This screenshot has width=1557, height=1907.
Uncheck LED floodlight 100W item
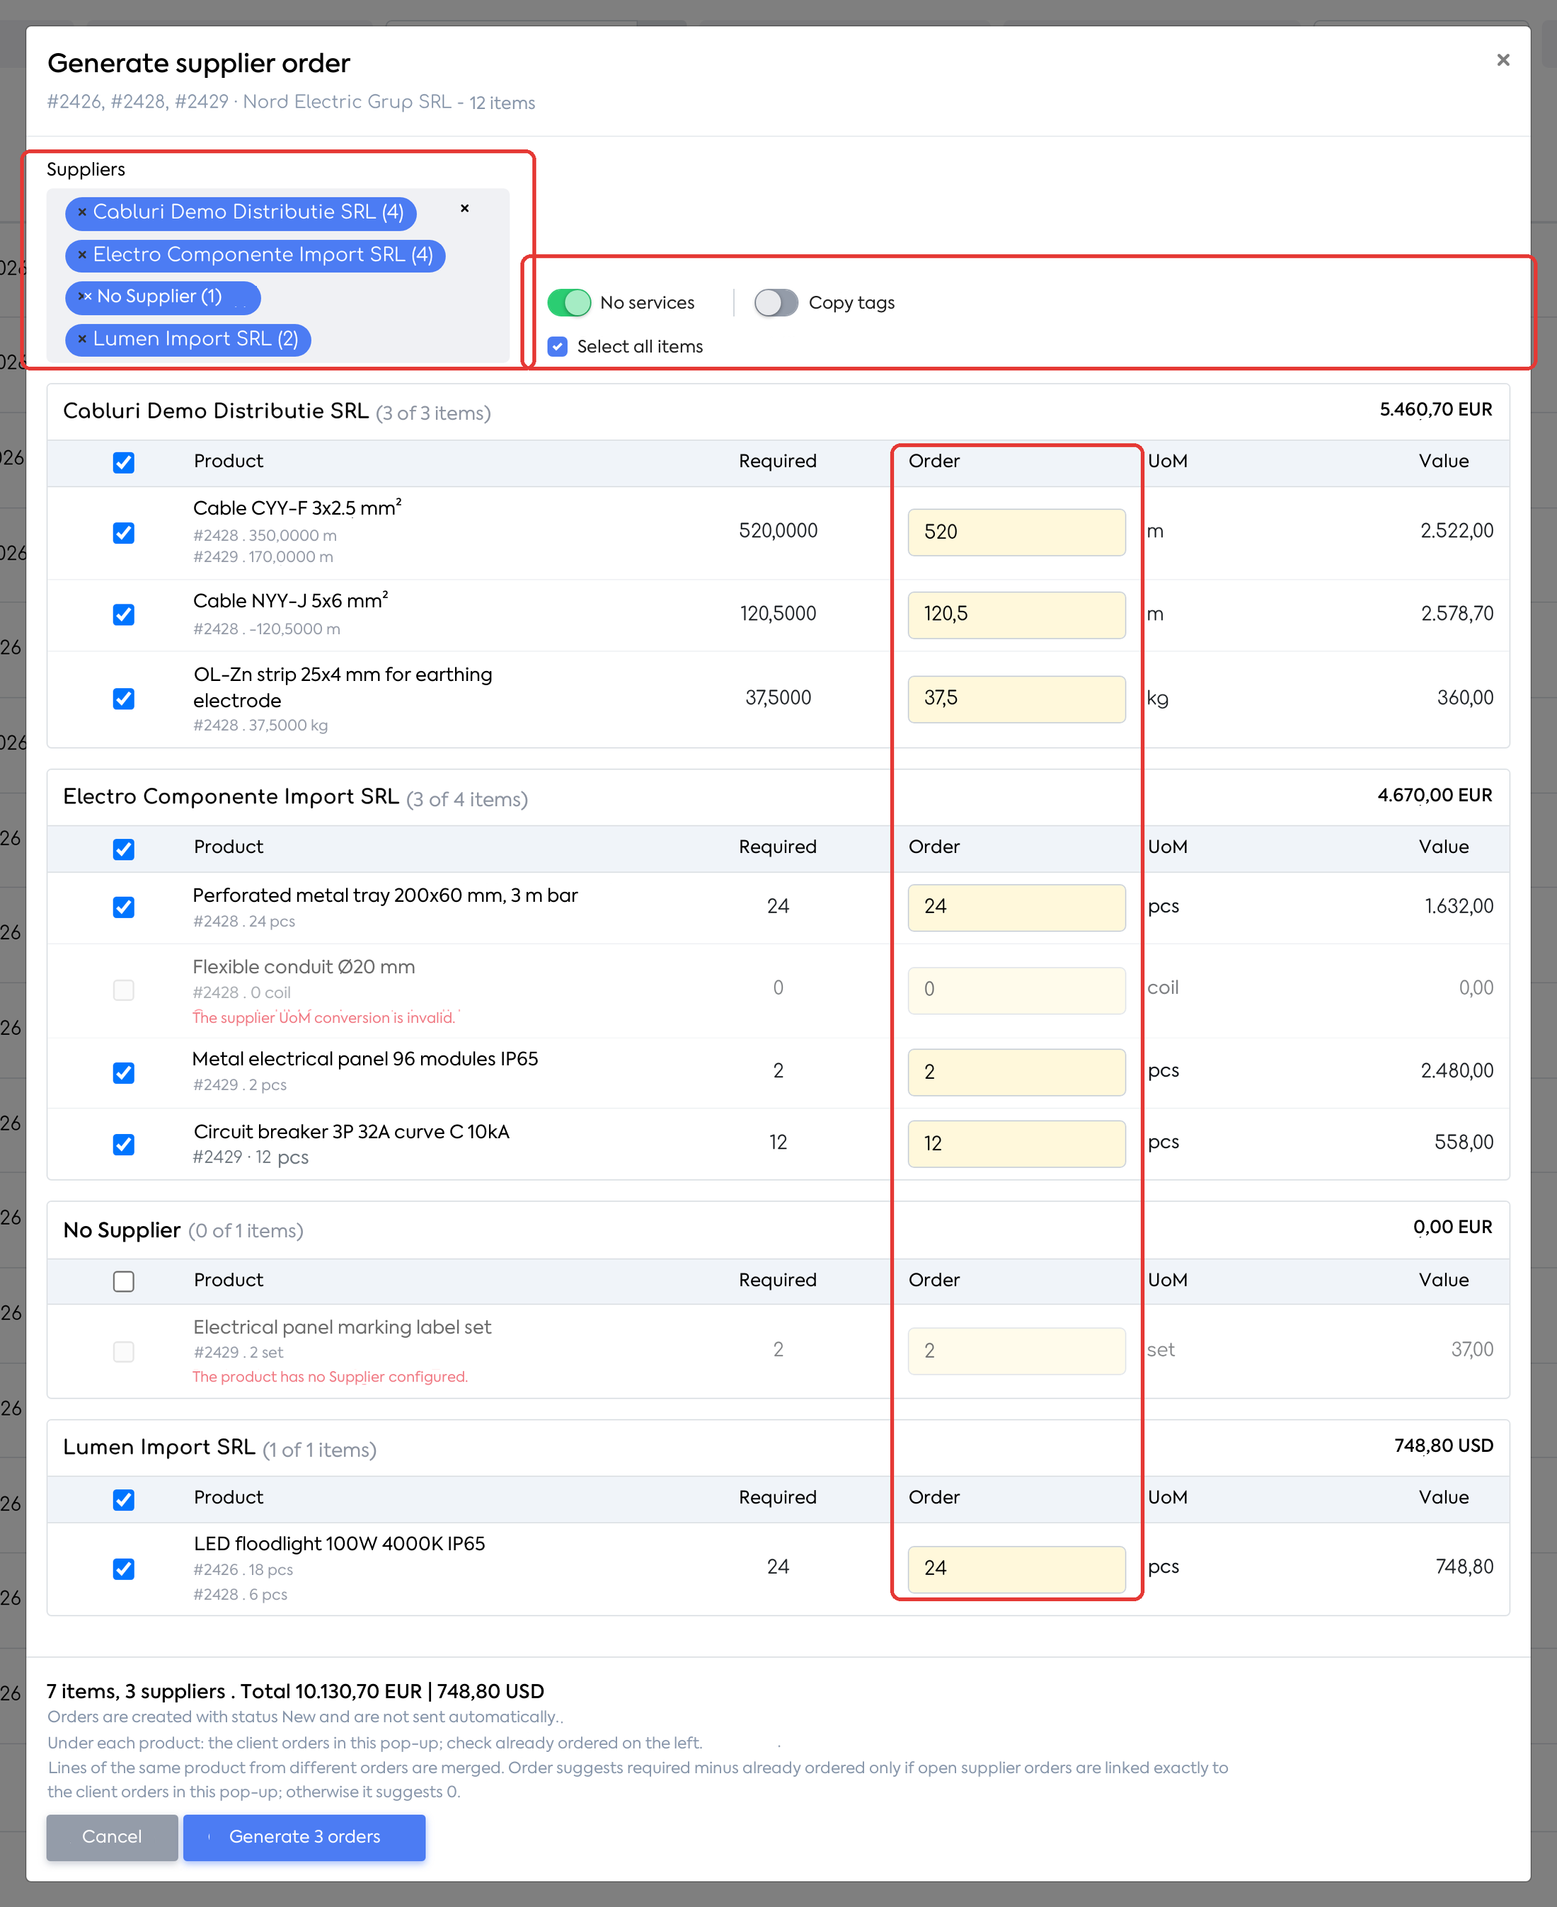pyautogui.click(x=124, y=1569)
